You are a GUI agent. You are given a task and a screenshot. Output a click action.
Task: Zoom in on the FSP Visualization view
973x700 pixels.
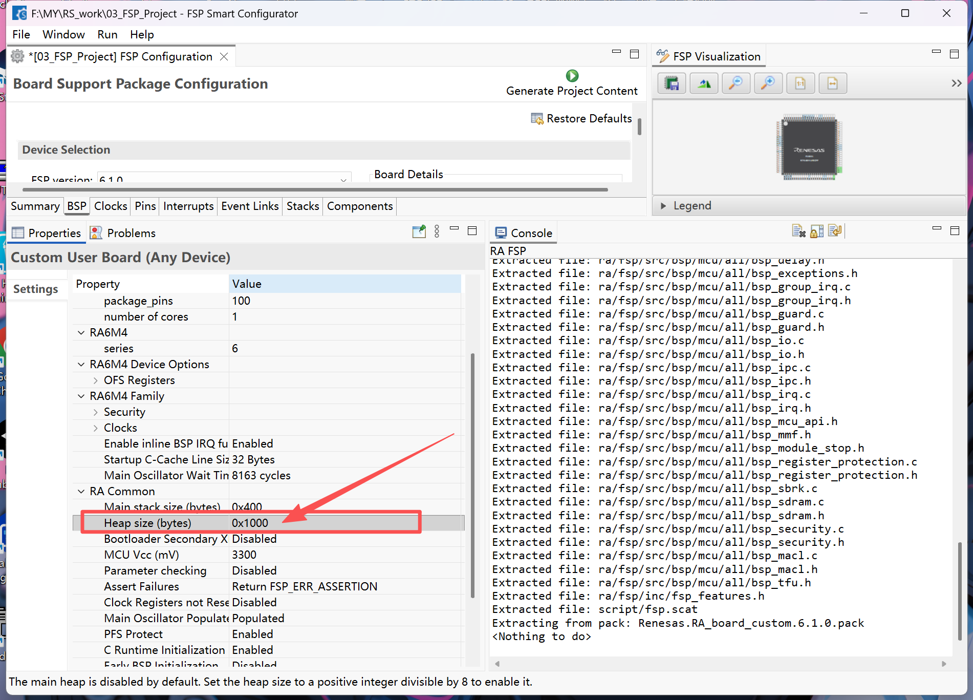(x=768, y=83)
